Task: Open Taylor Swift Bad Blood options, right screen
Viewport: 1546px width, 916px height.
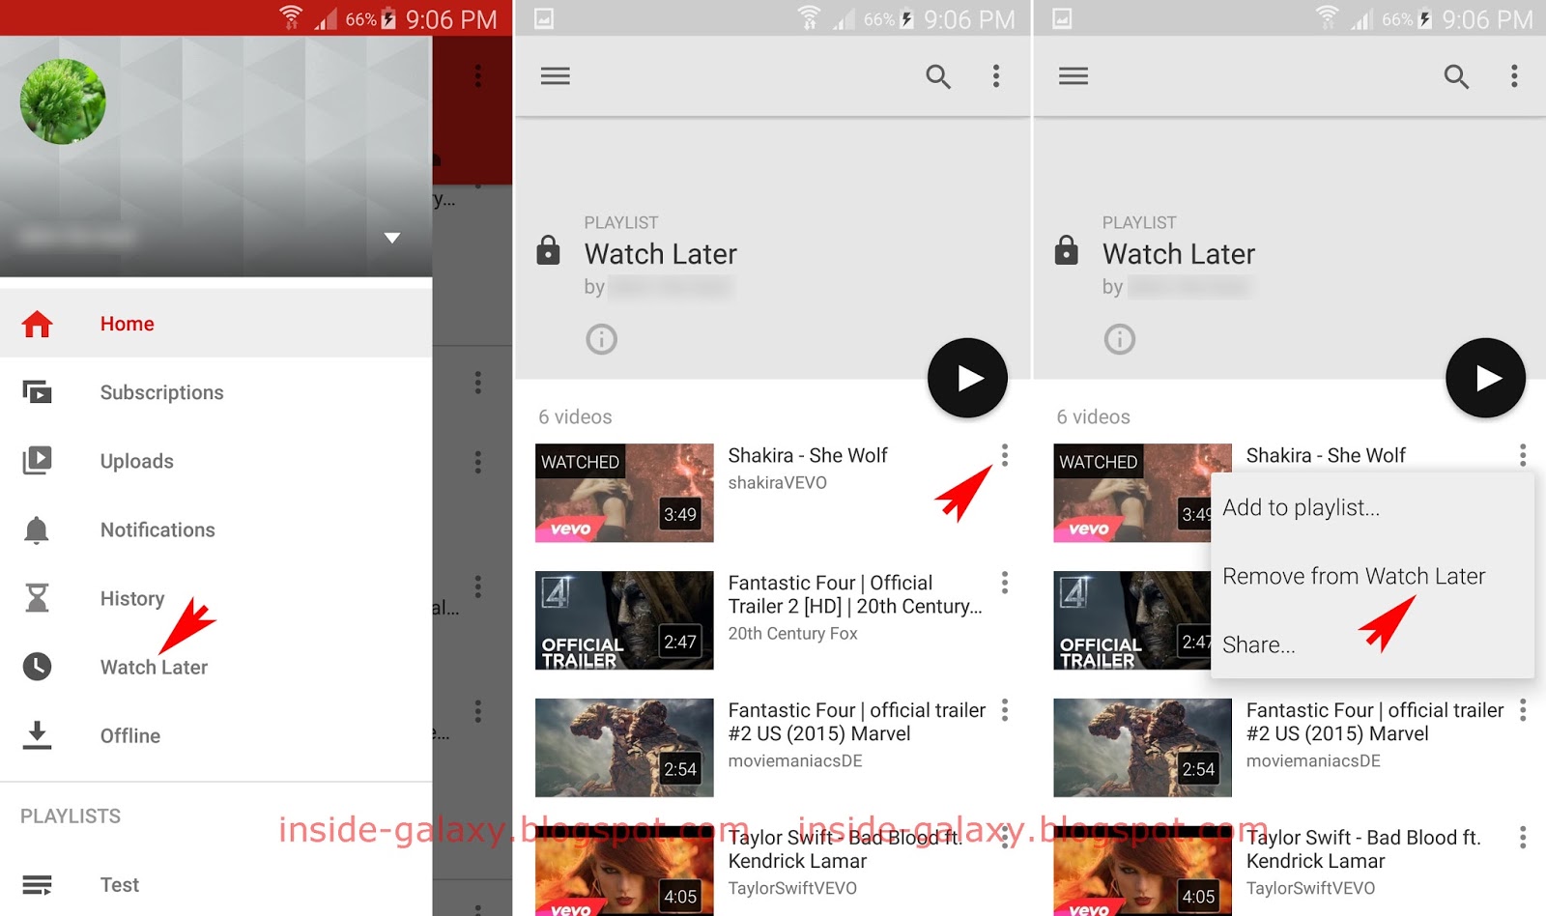Action: (x=1523, y=838)
